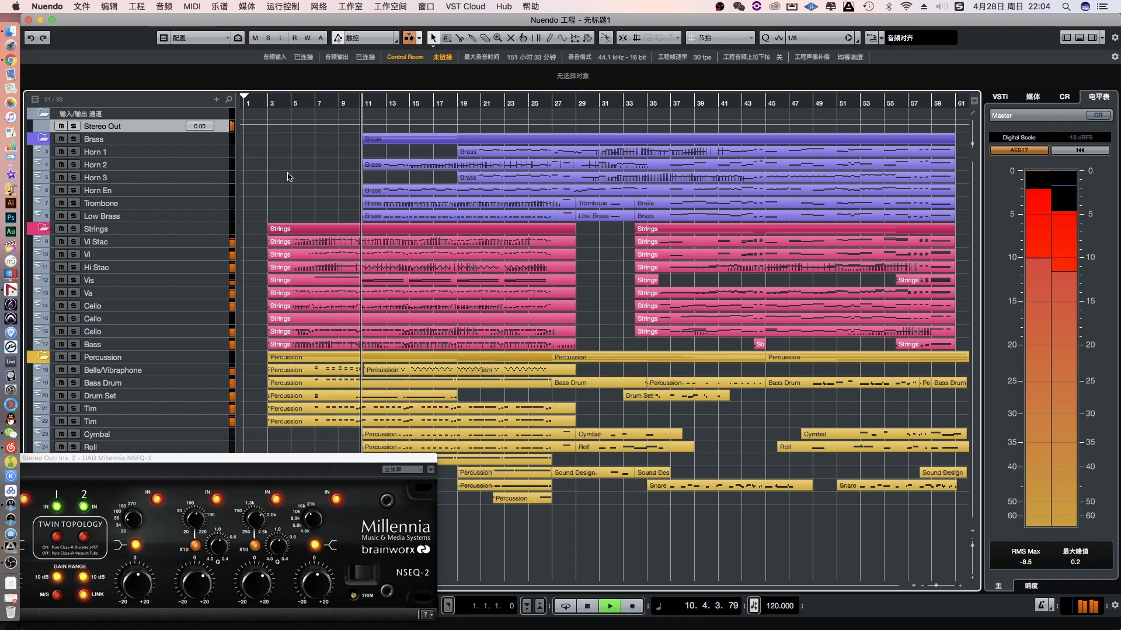Click the AES17 scale button
The width and height of the screenshot is (1121, 630).
(x=1019, y=150)
